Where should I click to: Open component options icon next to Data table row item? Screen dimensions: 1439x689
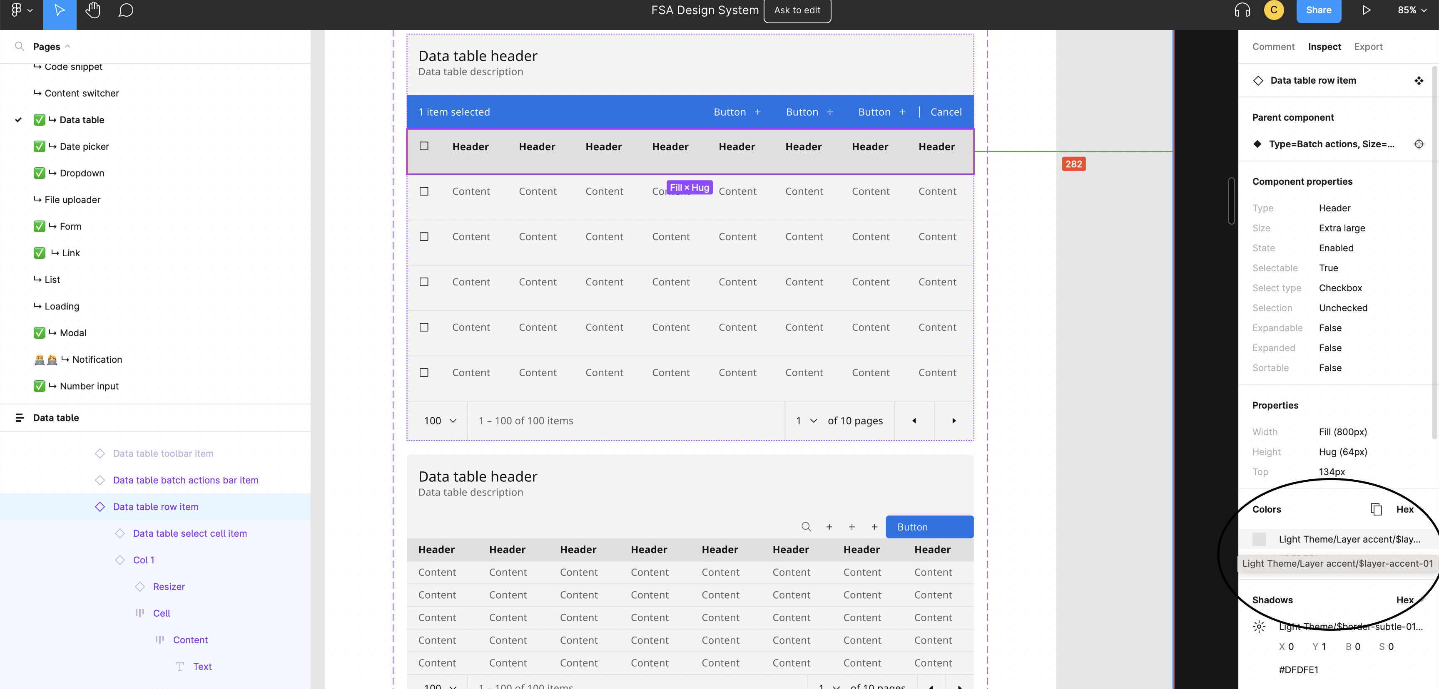pyautogui.click(x=1418, y=80)
